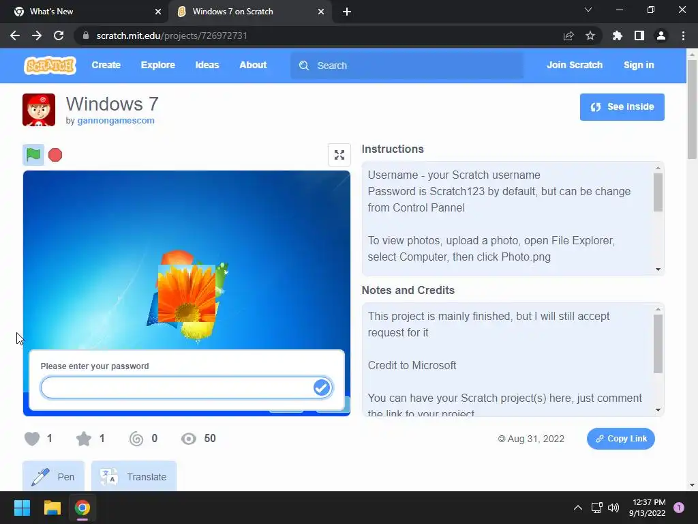Close the Windows 7 on Scratch tab

321,12
